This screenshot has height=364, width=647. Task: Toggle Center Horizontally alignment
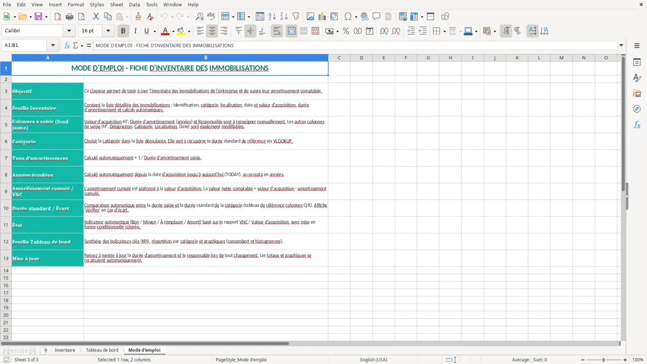tap(212, 31)
